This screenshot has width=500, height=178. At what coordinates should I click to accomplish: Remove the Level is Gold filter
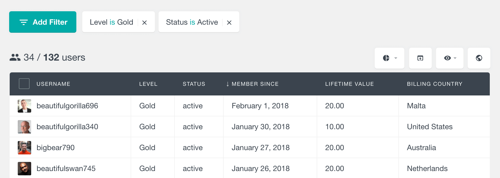(x=145, y=23)
